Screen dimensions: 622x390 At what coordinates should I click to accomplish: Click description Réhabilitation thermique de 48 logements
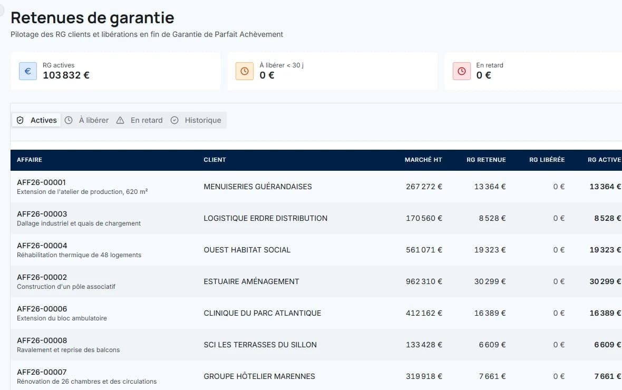click(79, 255)
